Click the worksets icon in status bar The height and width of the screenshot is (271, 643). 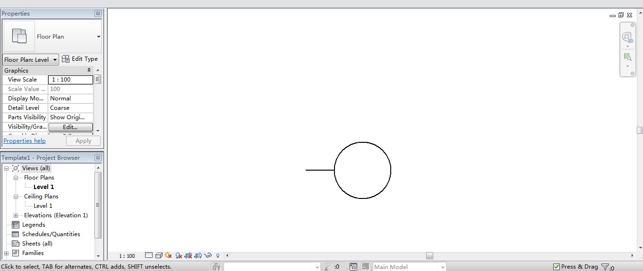[216, 267]
